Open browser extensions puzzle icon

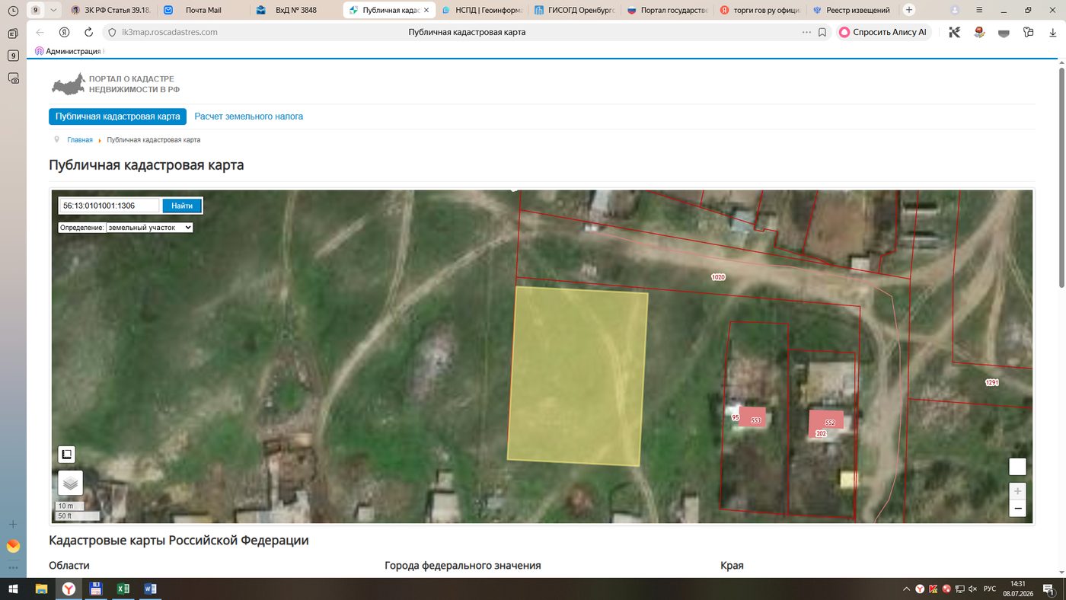1029,32
